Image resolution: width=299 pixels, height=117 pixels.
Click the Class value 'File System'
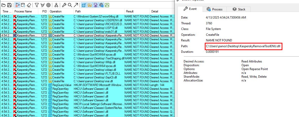[x=213, y=29]
